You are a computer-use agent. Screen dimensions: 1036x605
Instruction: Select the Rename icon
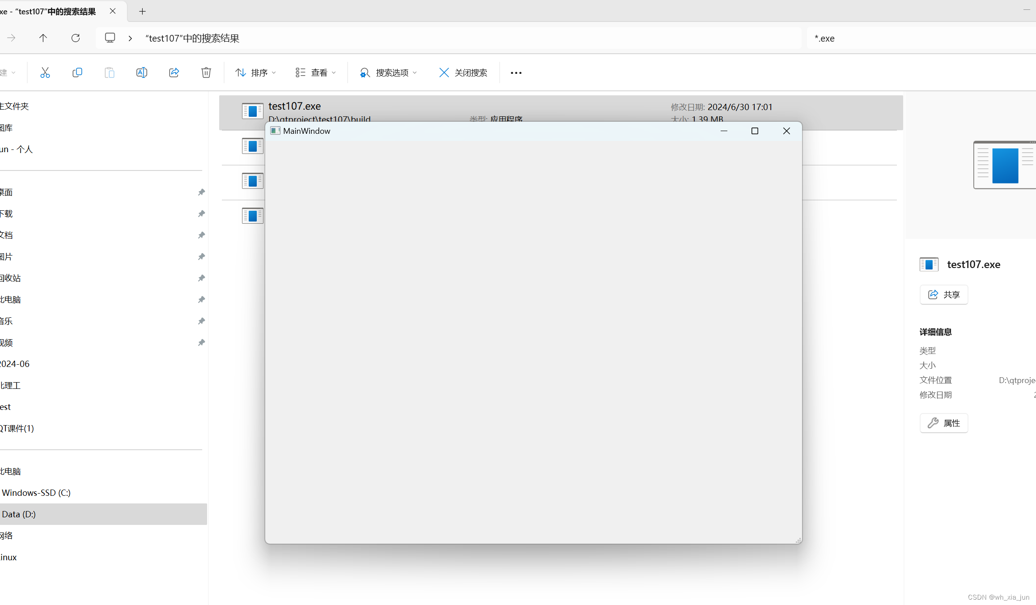[x=141, y=72]
